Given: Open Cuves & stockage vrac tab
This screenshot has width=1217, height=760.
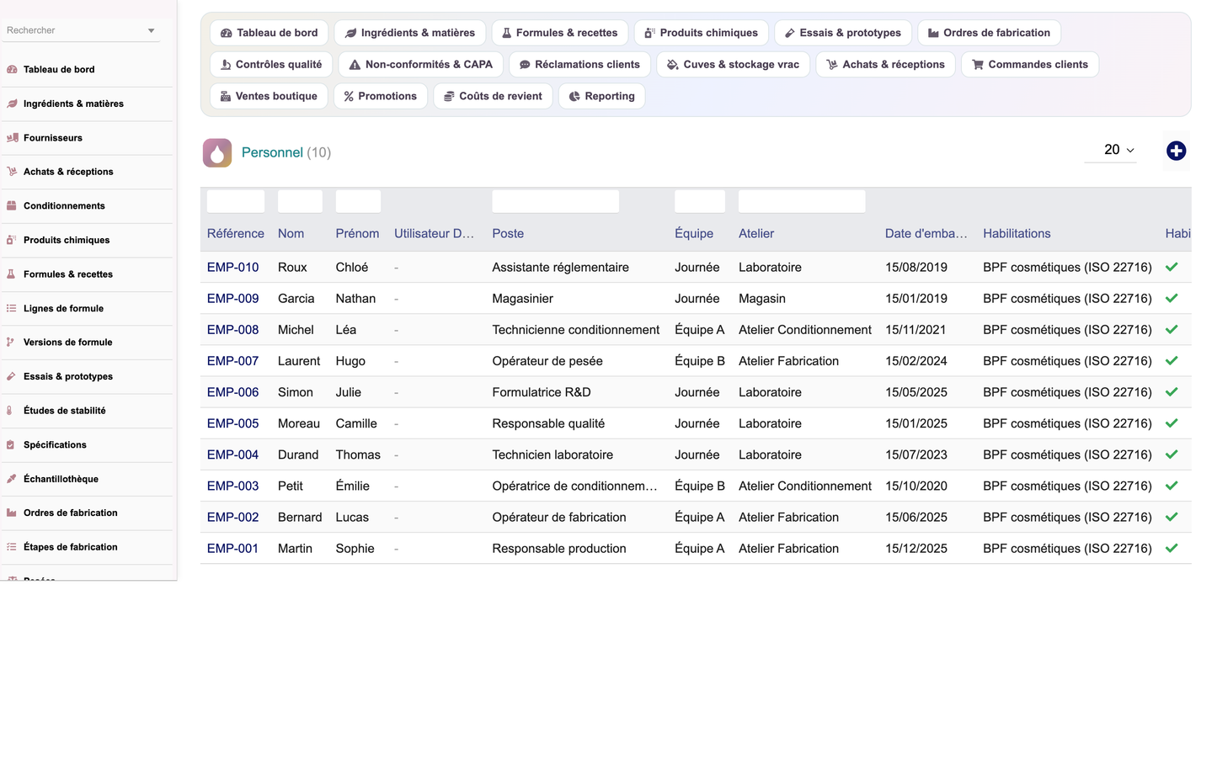Looking at the screenshot, I should coord(734,65).
